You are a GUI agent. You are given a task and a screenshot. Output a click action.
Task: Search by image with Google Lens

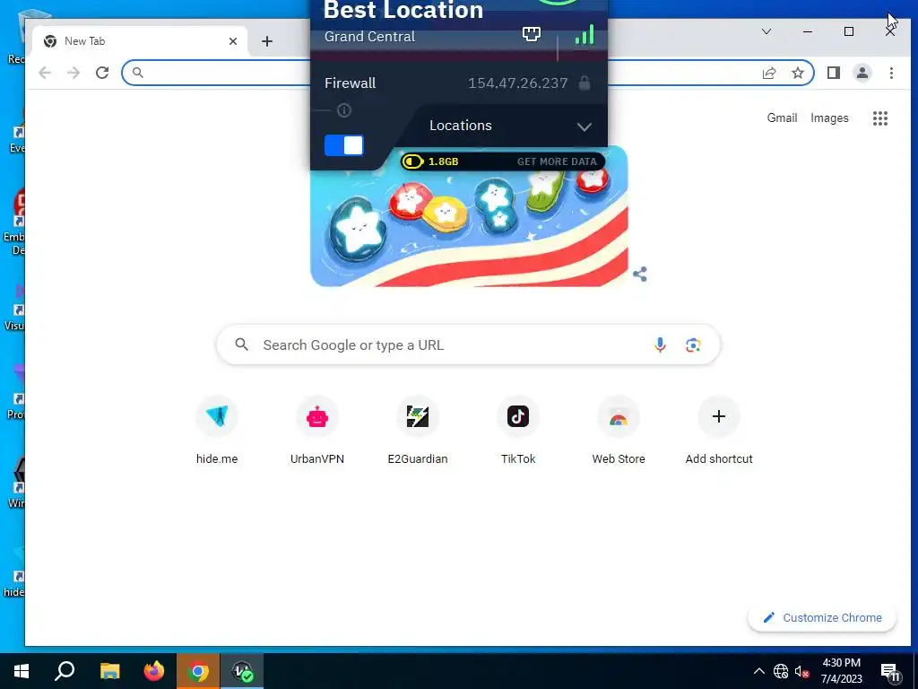[693, 345]
